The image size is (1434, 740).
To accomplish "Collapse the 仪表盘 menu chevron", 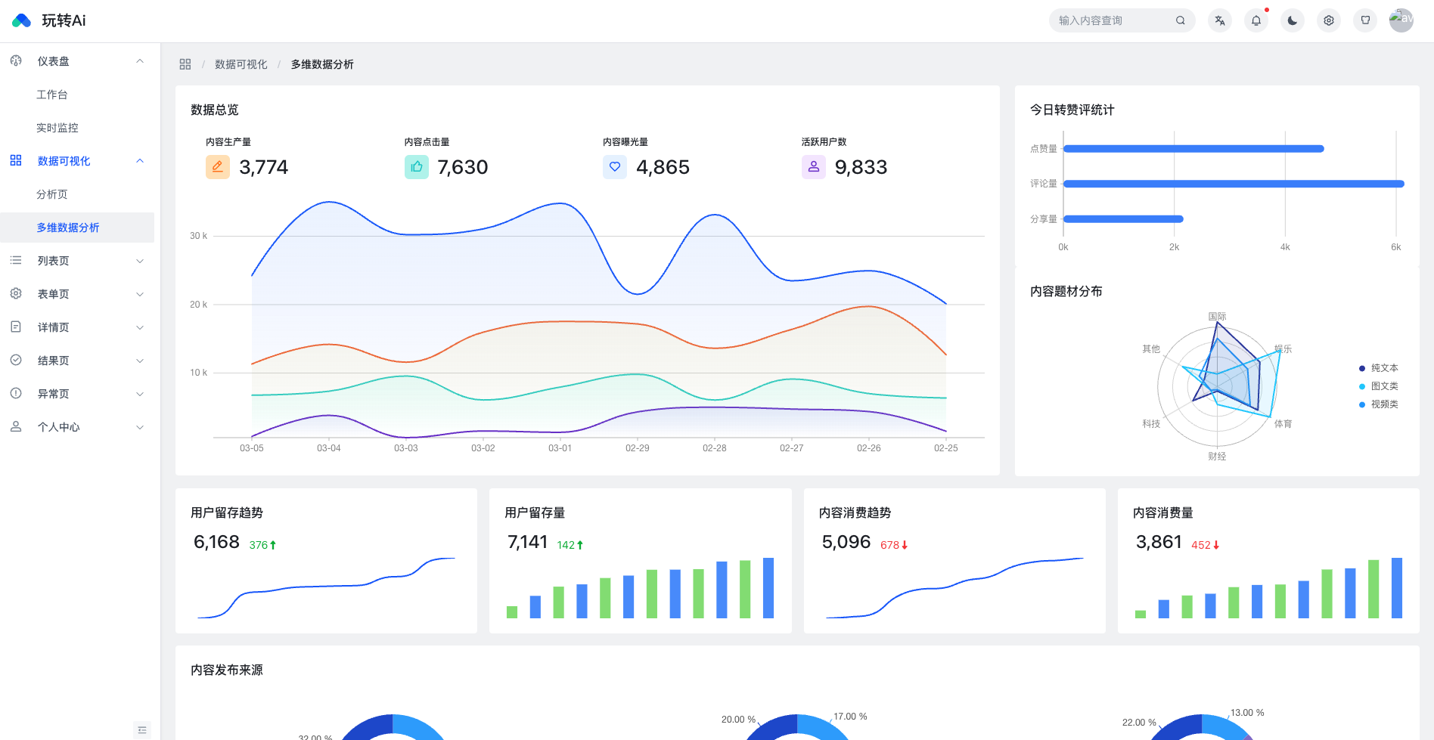I will click(x=140, y=61).
